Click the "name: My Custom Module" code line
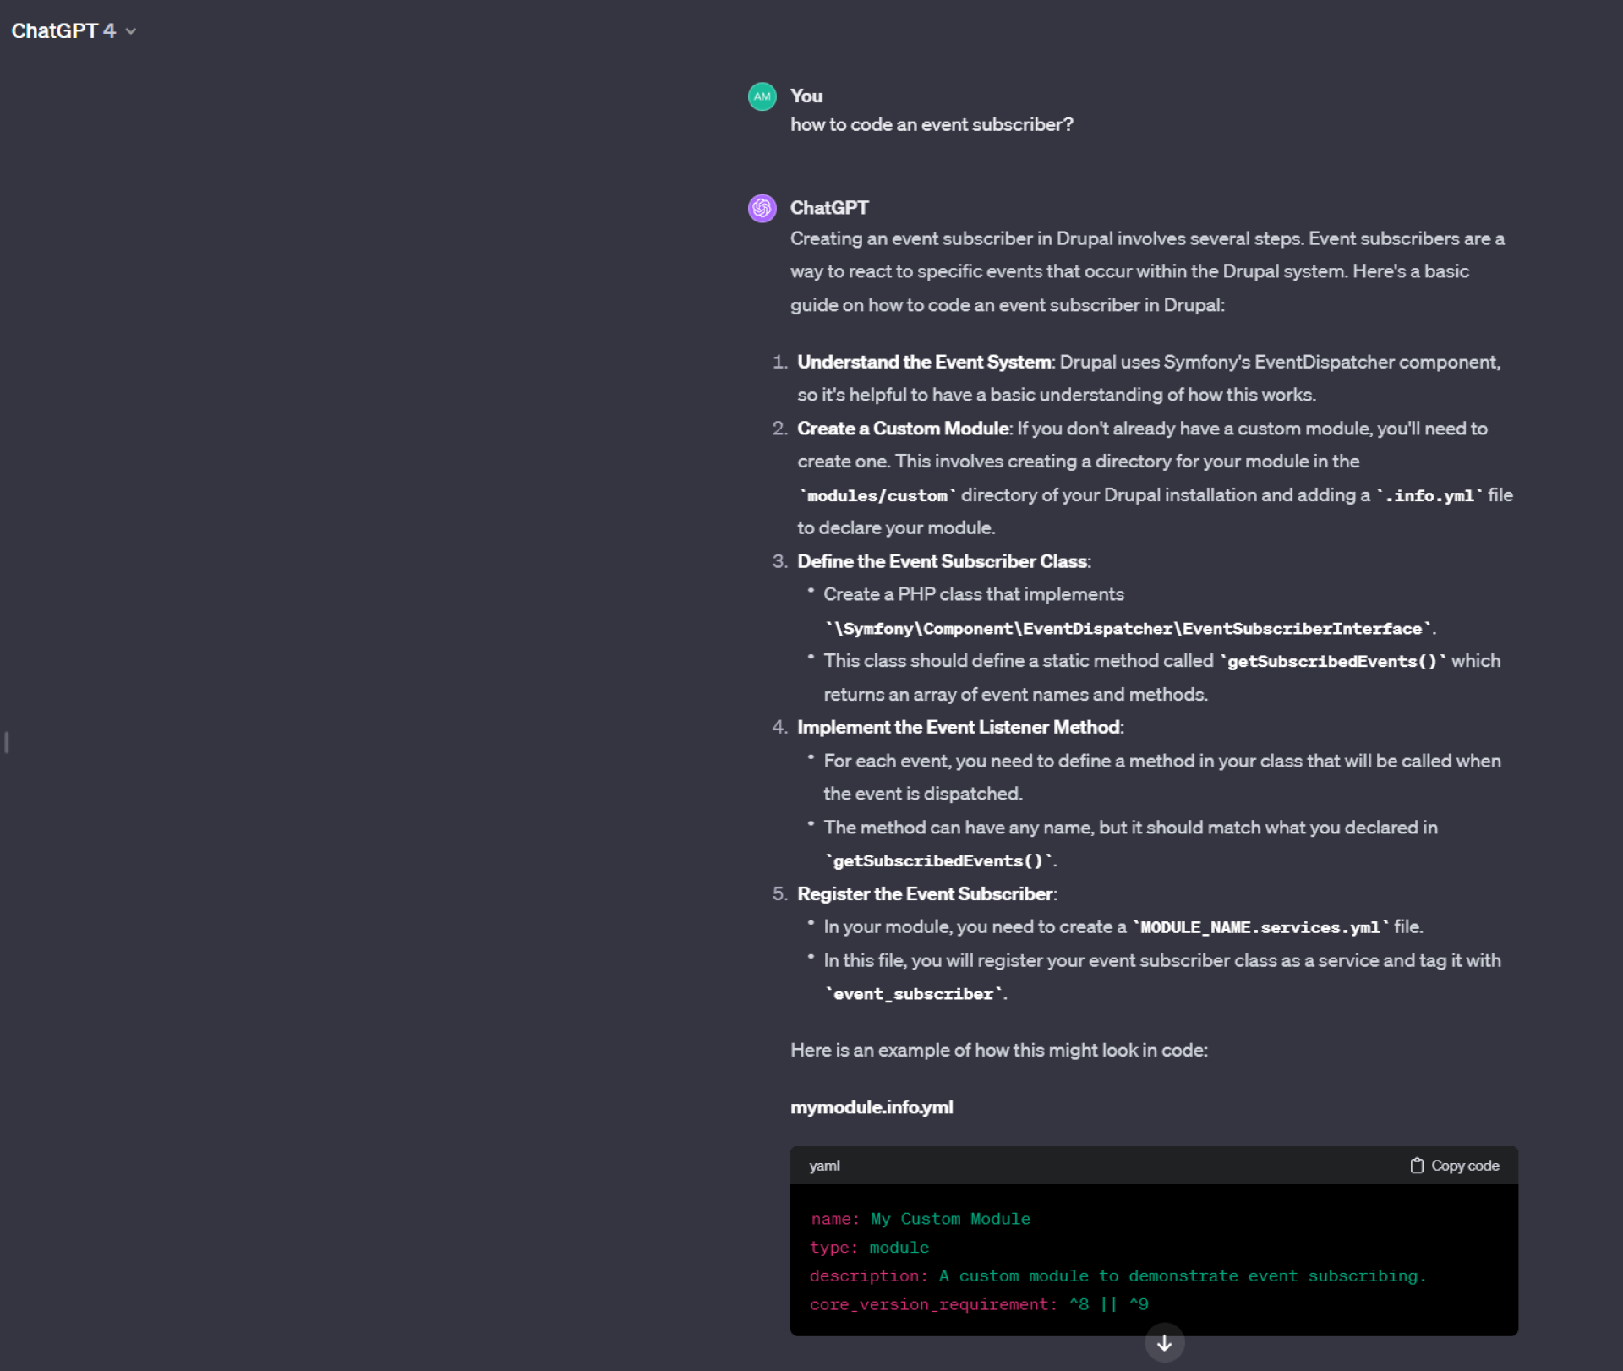1623x1371 pixels. click(x=920, y=1219)
